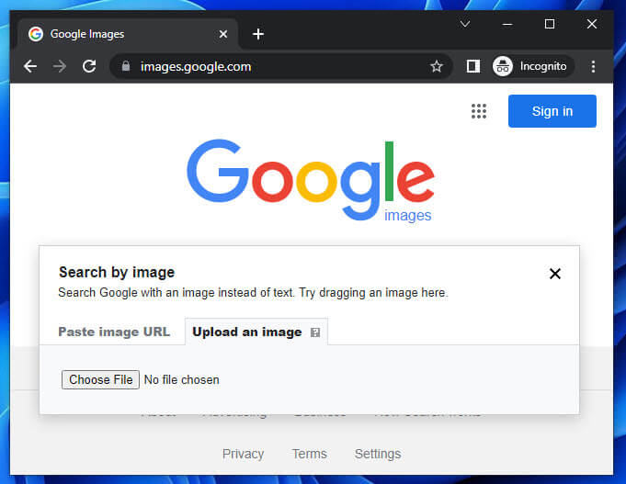Close the Google Images tab

(x=223, y=34)
